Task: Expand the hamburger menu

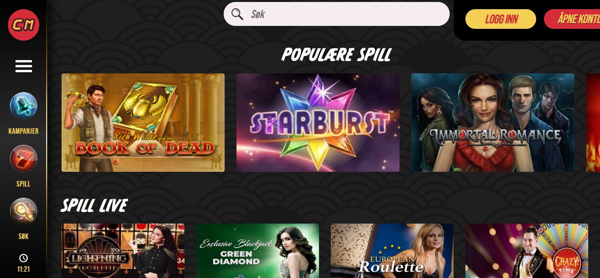Action: [x=24, y=66]
